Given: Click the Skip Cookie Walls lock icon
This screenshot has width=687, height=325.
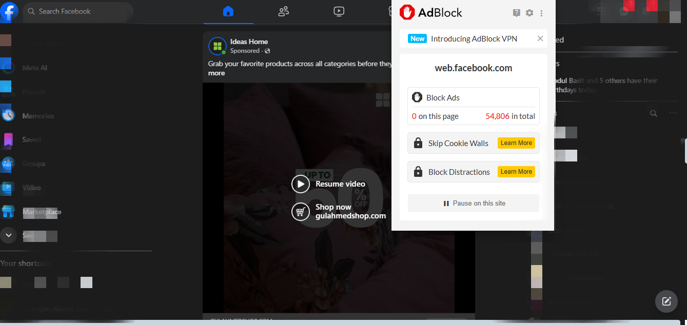Looking at the screenshot, I should click(418, 143).
